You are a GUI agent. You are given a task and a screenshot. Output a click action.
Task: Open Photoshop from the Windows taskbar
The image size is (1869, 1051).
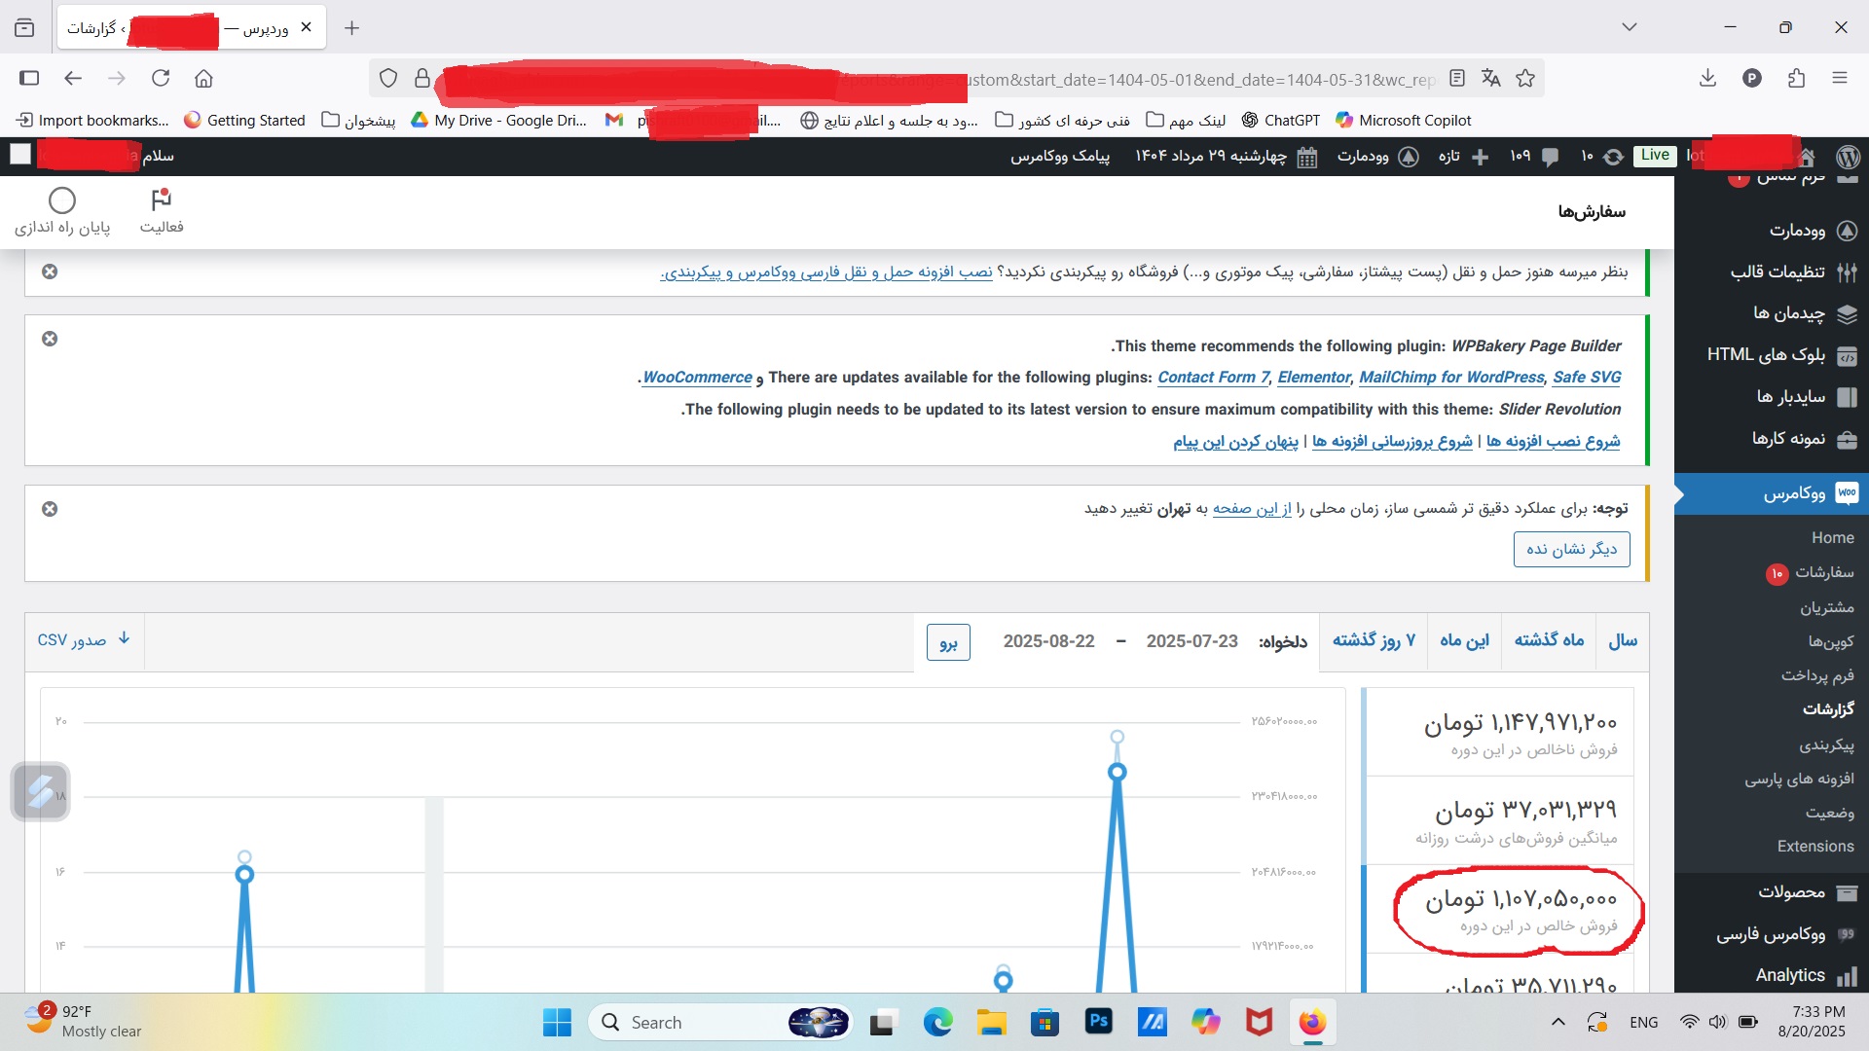[1098, 1022]
